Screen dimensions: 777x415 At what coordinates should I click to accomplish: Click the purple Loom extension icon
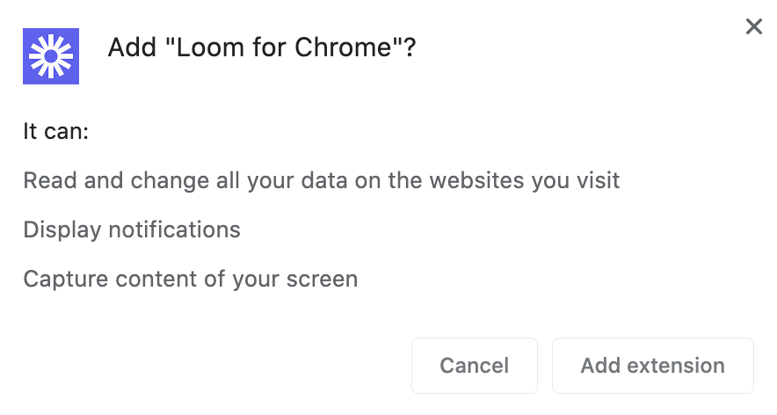point(51,56)
